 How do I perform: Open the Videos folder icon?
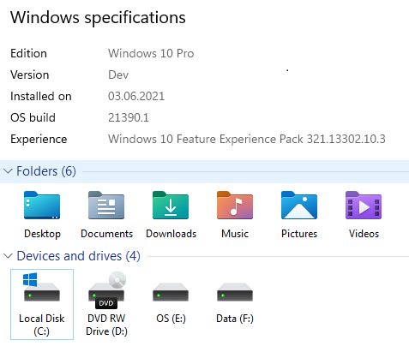[x=364, y=206]
